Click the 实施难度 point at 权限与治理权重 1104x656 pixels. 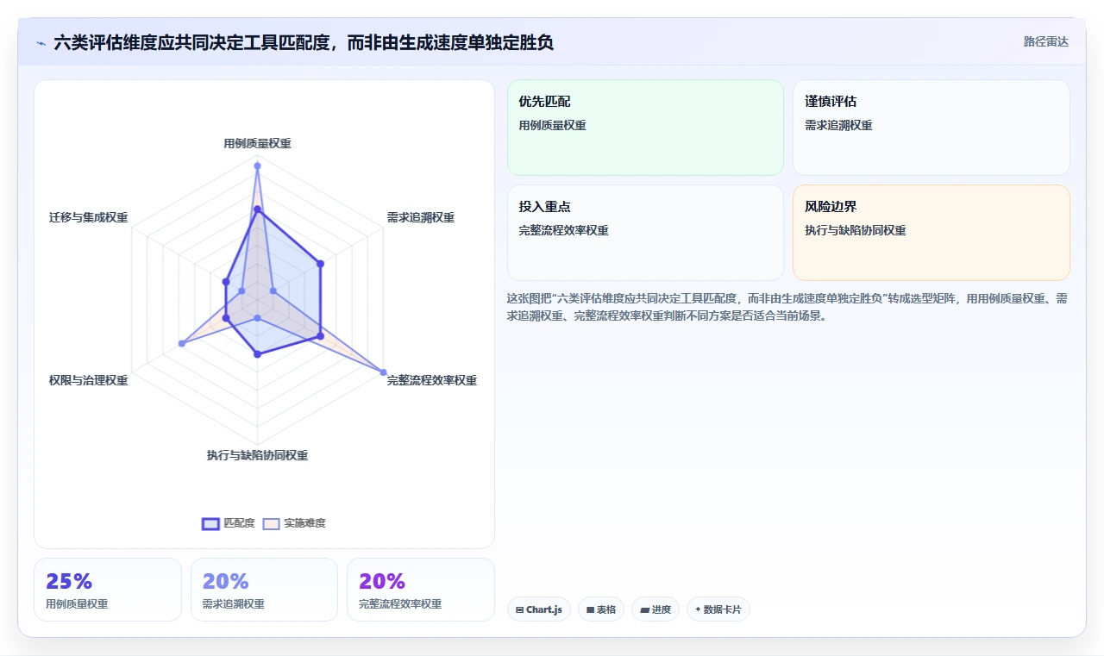[181, 343]
